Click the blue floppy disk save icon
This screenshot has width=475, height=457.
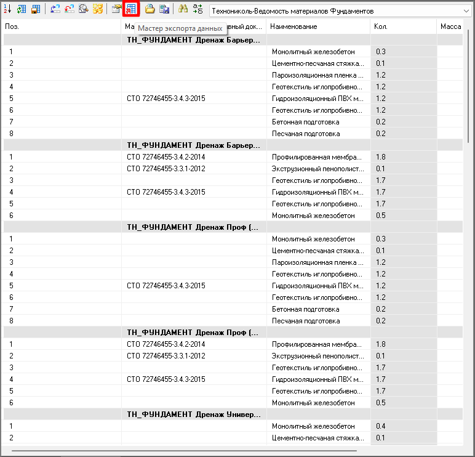point(164,9)
